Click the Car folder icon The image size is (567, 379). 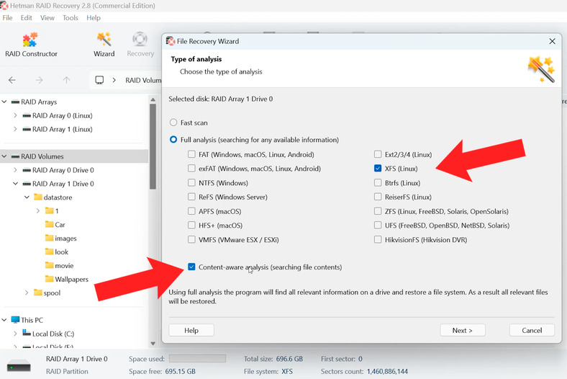[49, 224]
